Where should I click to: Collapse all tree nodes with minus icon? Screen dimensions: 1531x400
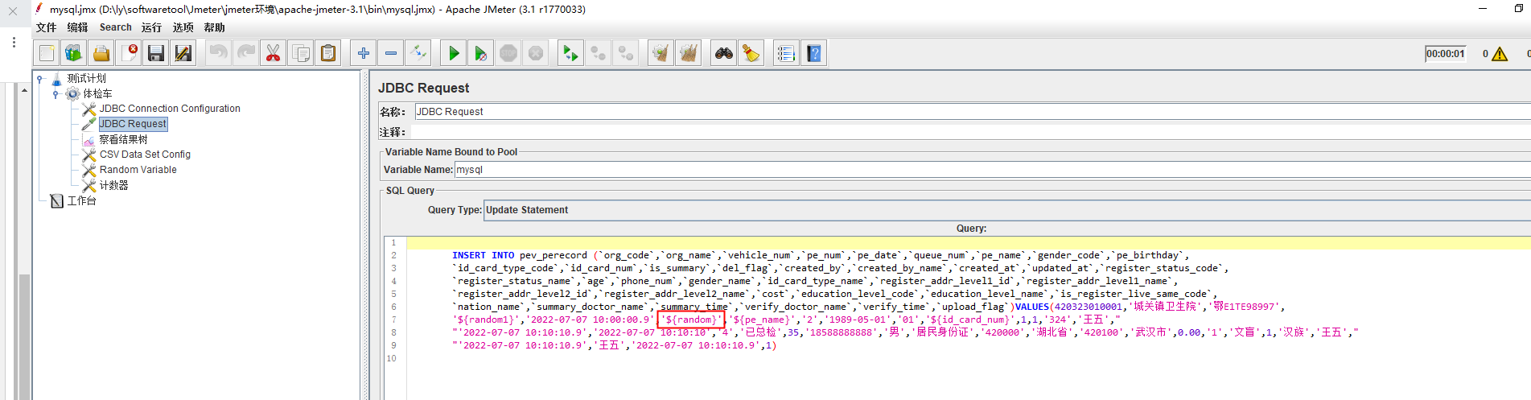(x=391, y=53)
